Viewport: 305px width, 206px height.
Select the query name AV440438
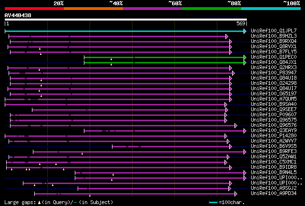point(18,15)
